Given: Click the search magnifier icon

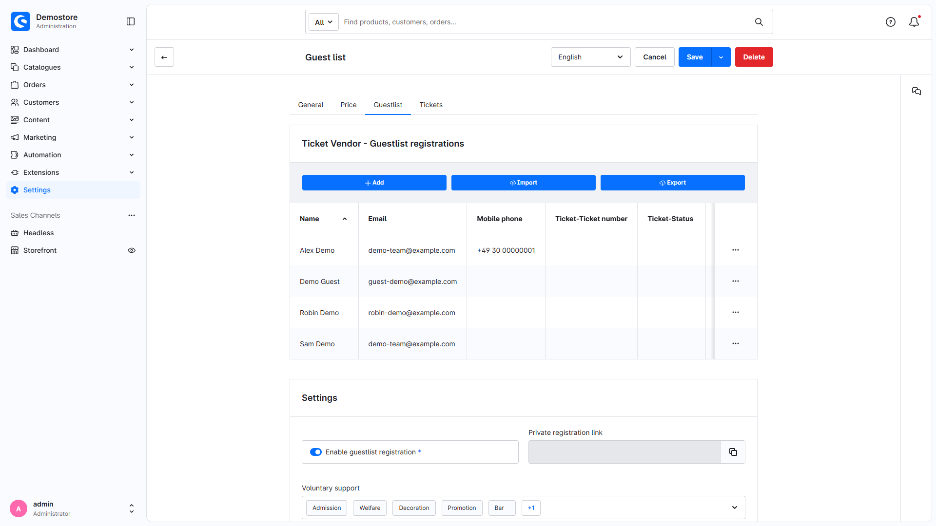Looking at the screenshot, I should click(759, 22).
